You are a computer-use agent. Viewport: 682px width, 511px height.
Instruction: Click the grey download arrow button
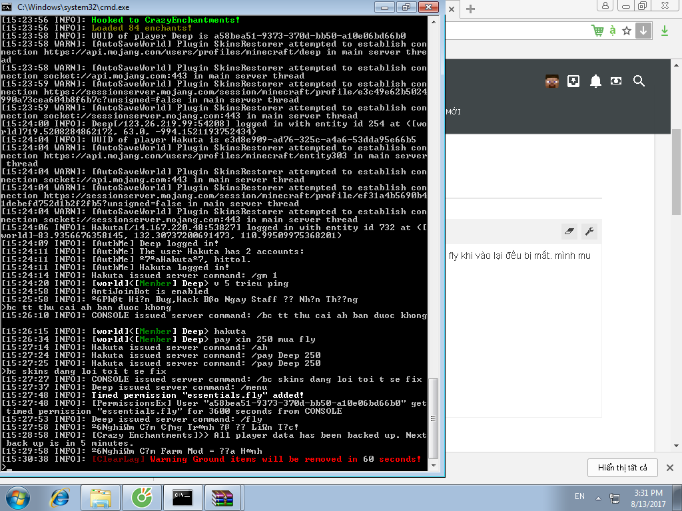pos(643,31)
